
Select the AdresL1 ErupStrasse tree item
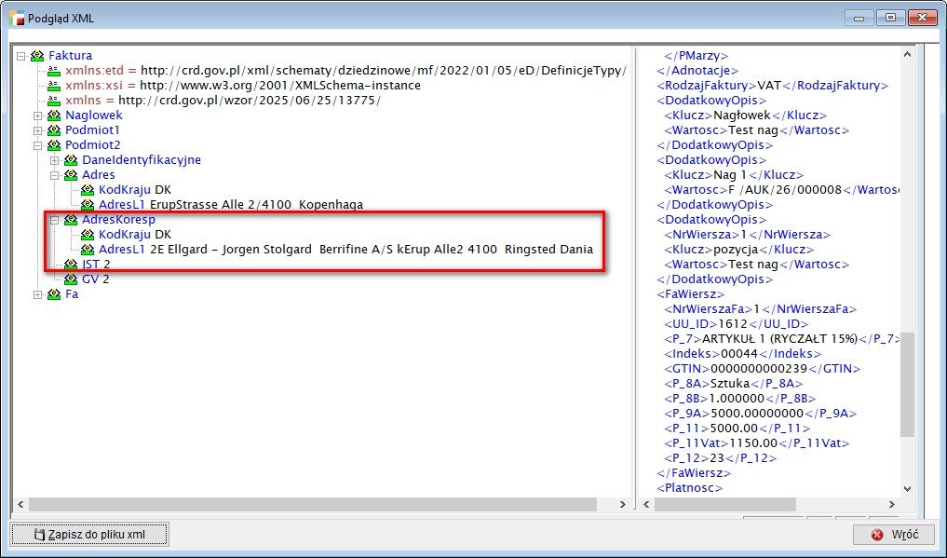(230, 205)
